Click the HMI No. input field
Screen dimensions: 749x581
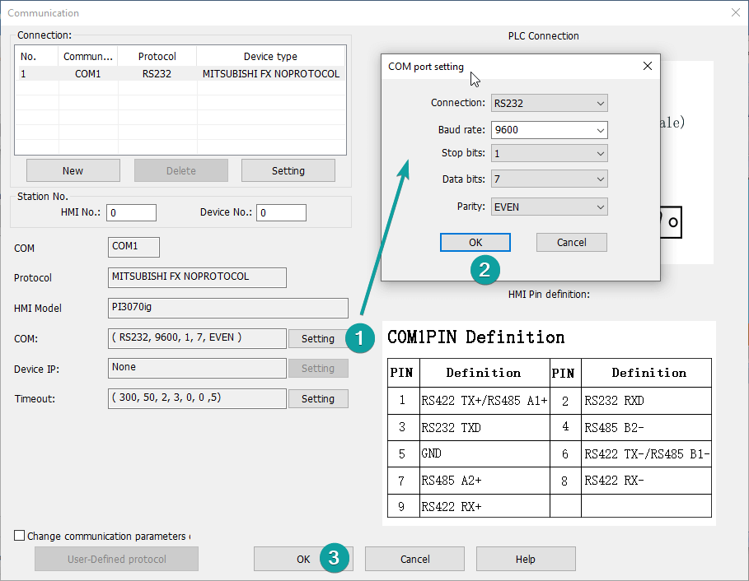131,212
